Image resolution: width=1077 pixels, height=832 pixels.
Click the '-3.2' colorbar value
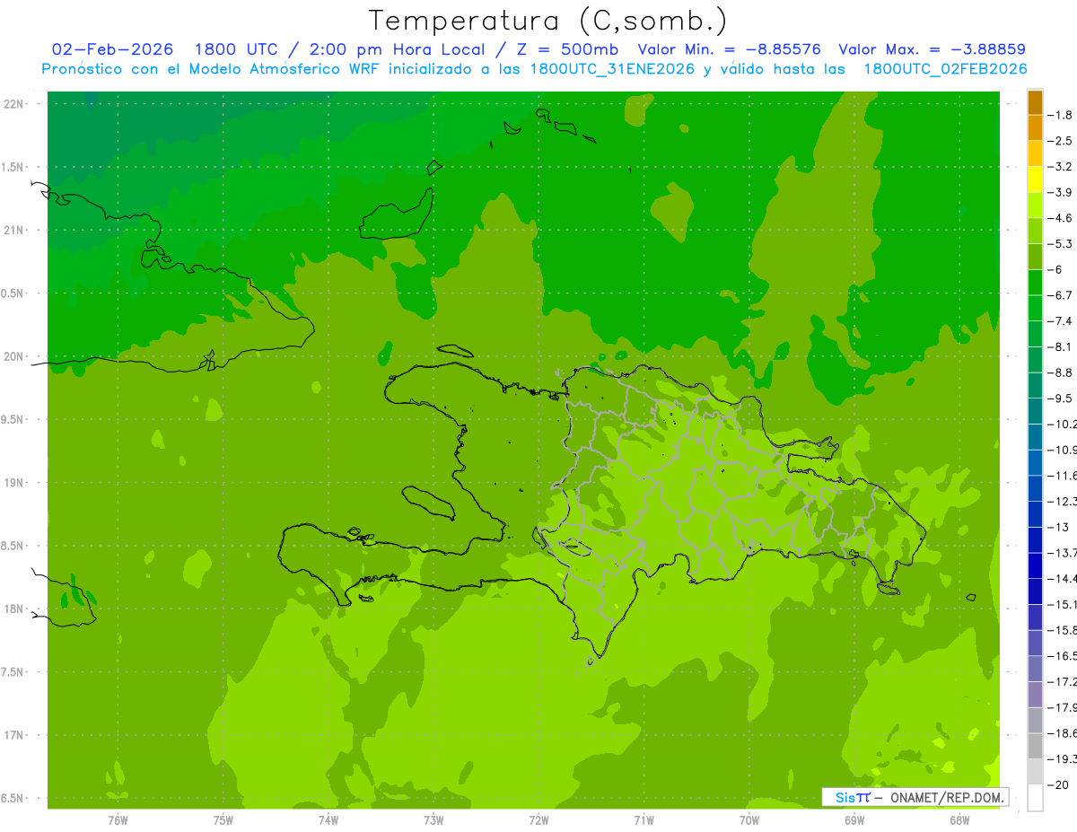(x=1061, y=167)
